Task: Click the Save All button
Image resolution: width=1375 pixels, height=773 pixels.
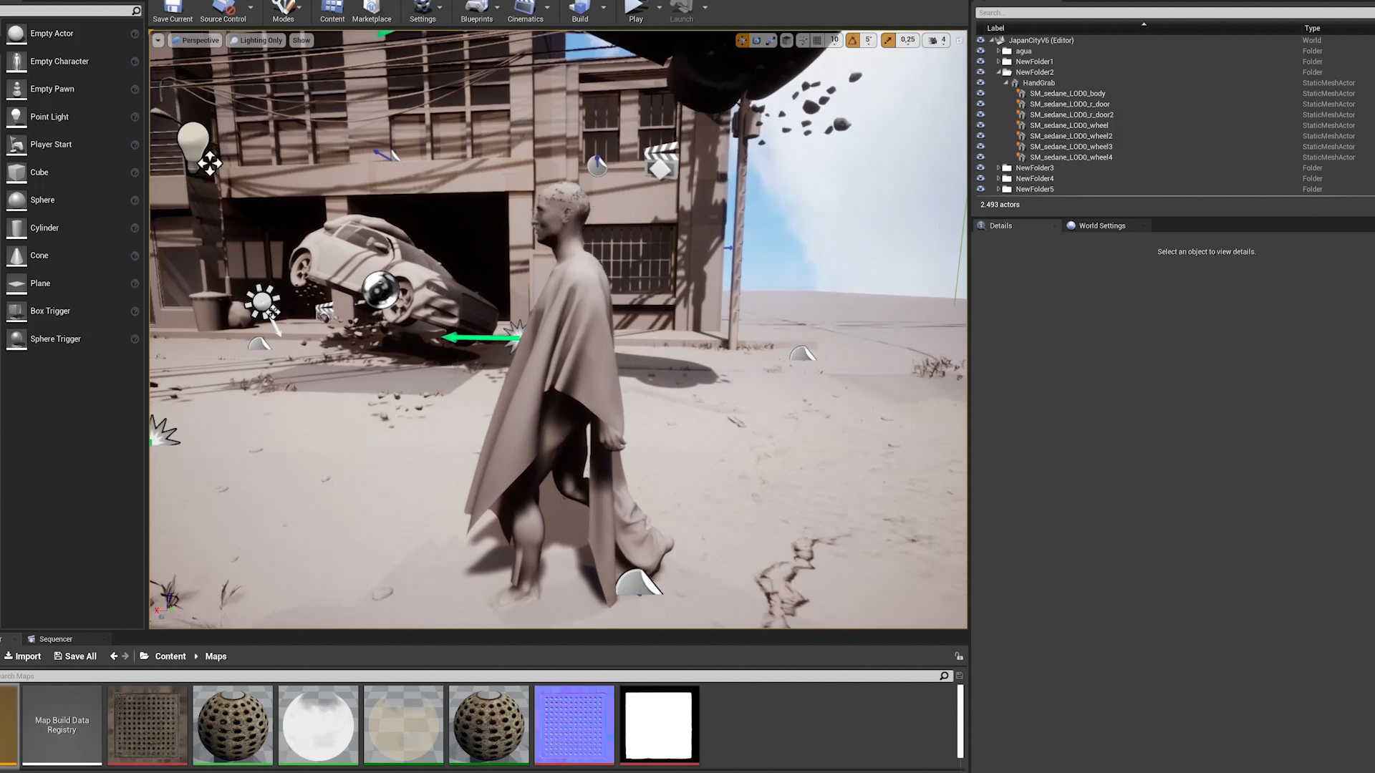Action: (x=75, y=656)
